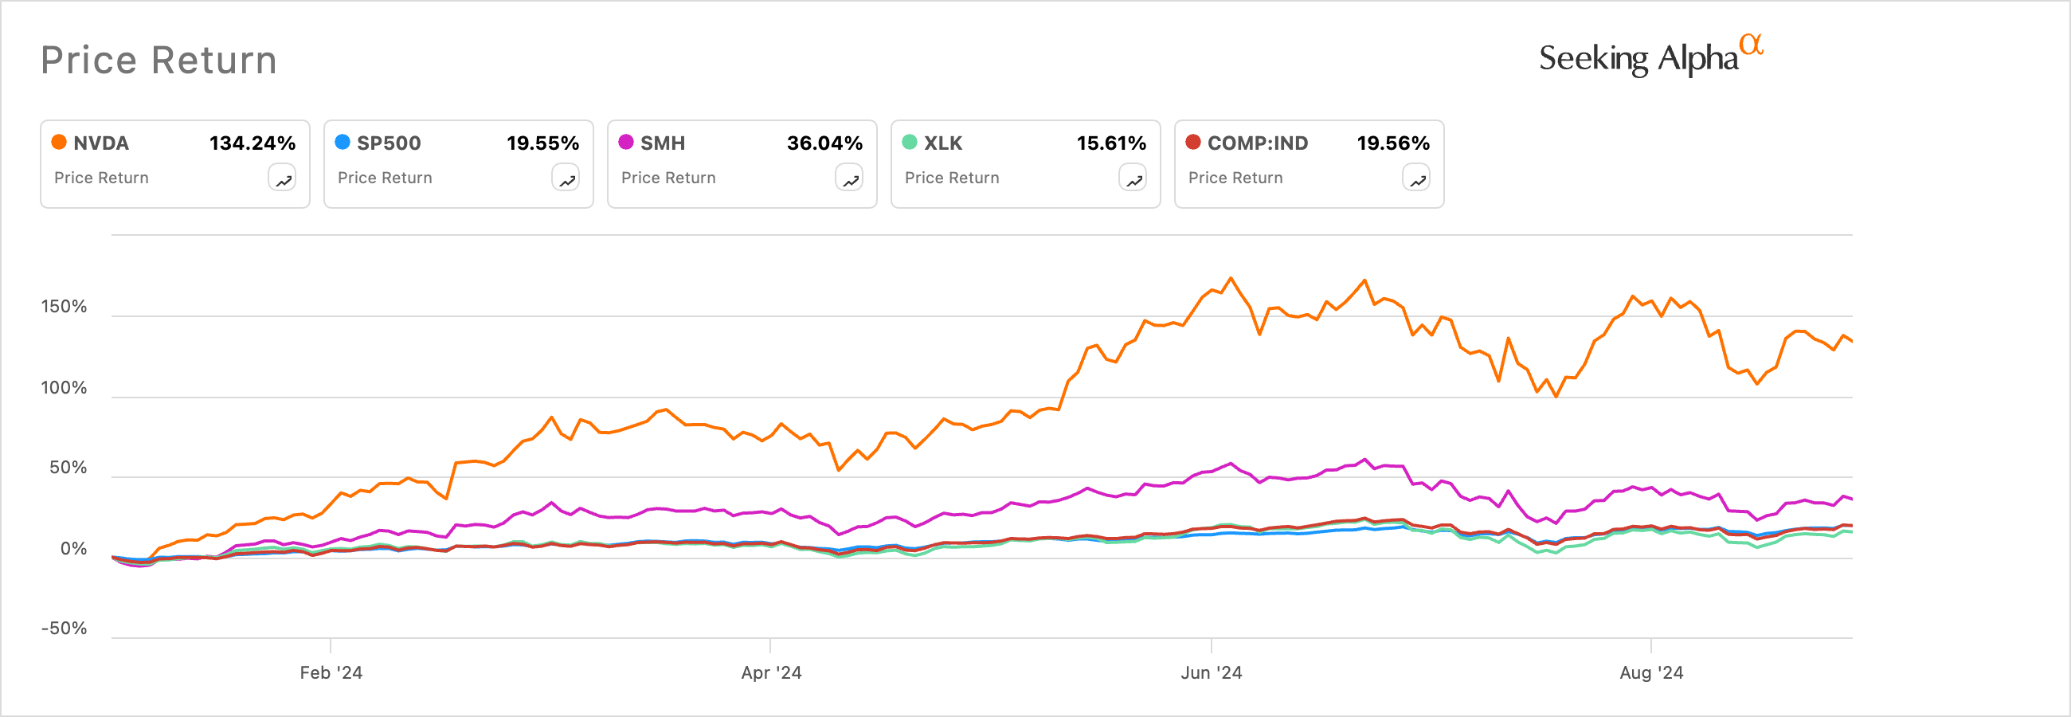Click the SP500 trend chart icon

[566, 178]
